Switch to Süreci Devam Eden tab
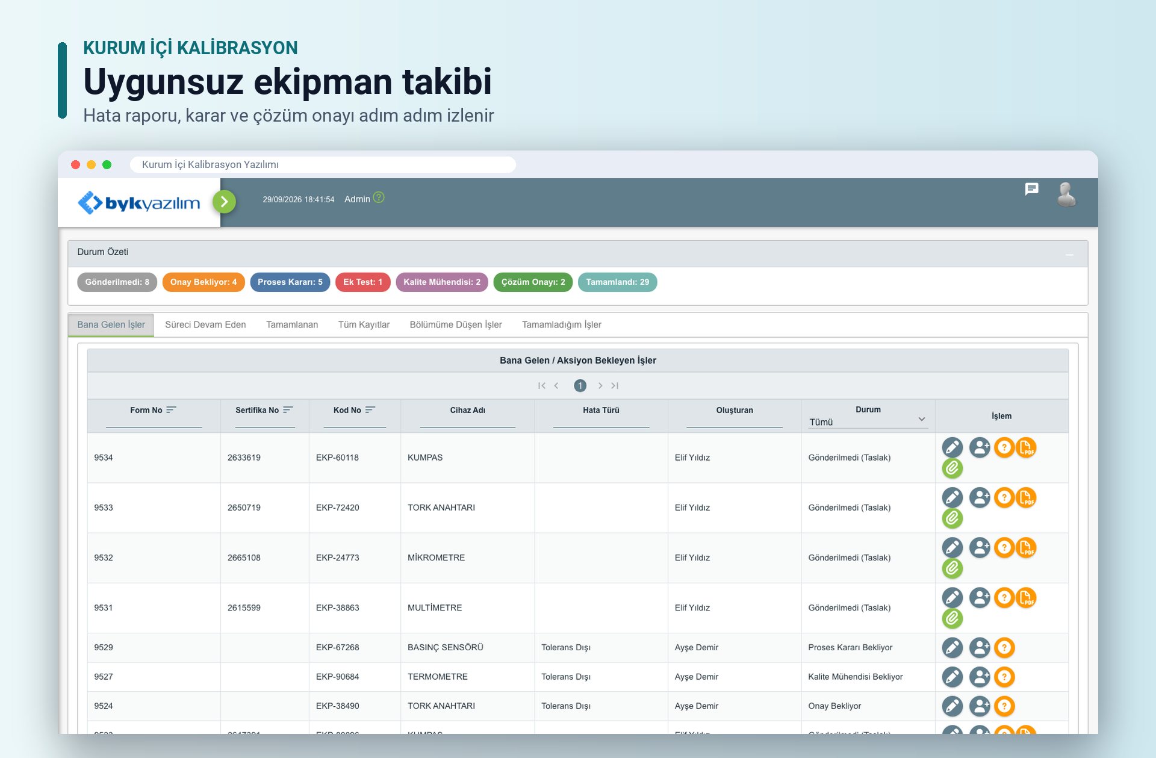This screenshot has width=1156, height=758. (205, 325)
